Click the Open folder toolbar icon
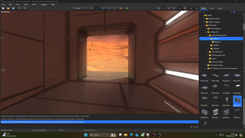Viewport: 245px width, 138px height. (x=8, y=8)
